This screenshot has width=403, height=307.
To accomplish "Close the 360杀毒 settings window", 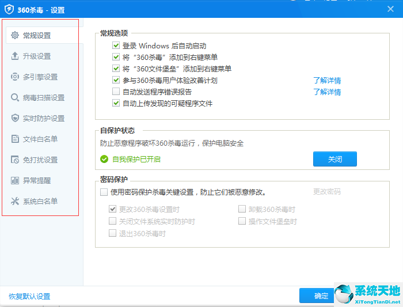I will click(x=390, y=9).
